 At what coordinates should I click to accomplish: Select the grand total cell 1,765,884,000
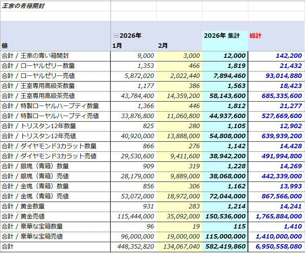pyautogui.click(x=278, y=216)
